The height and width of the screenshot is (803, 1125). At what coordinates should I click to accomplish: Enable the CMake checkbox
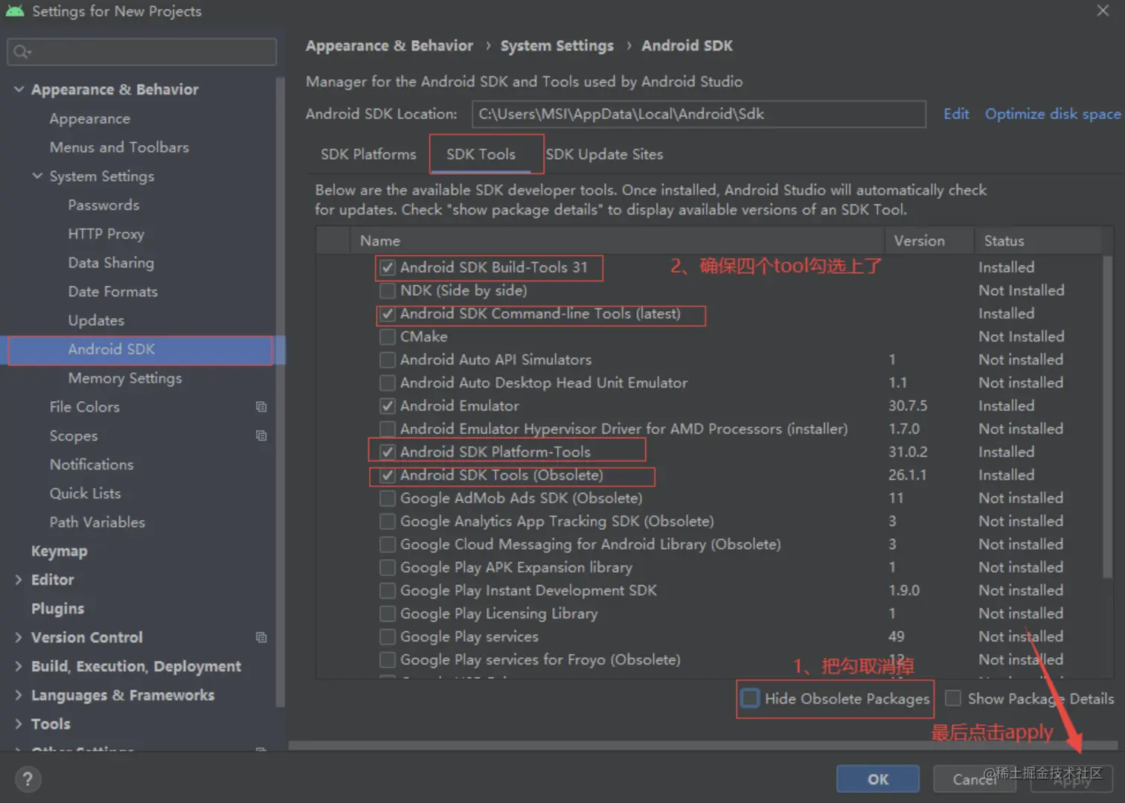click(x=388, y=336)
